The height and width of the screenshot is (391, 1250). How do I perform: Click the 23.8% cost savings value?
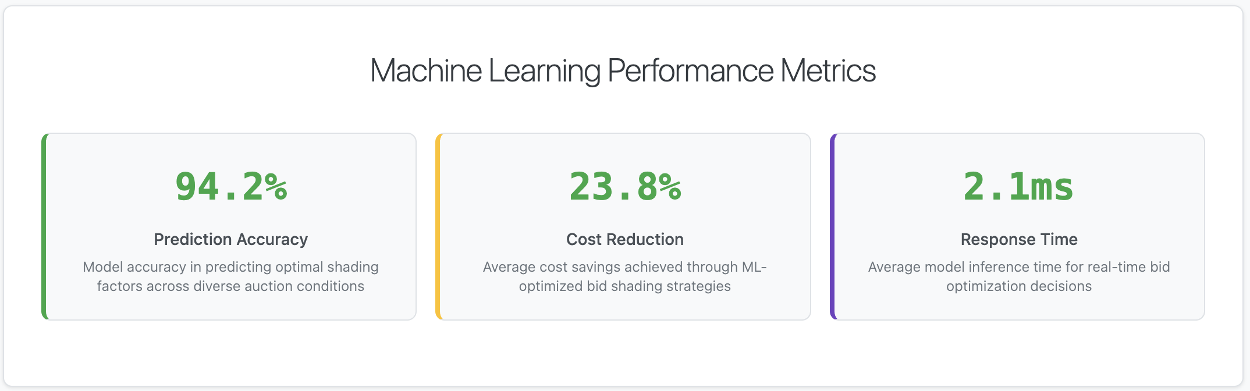click(625, 187)
